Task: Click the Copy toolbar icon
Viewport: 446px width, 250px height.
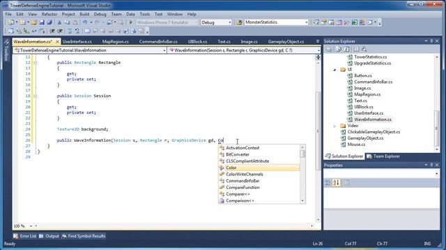Action: (67, 22)
